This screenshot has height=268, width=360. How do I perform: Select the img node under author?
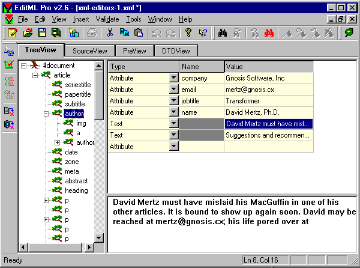click(x=81, y=123)
